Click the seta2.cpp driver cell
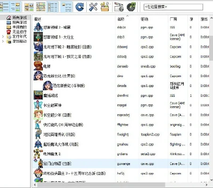 pos(148,154)
